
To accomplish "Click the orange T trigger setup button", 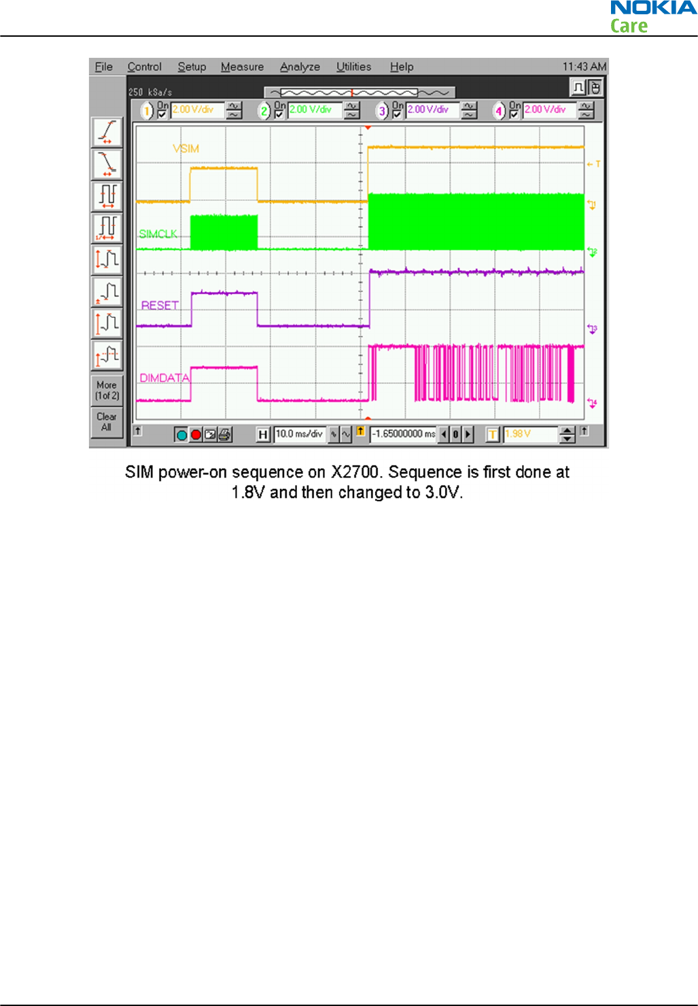I will (x=493, y=434).
